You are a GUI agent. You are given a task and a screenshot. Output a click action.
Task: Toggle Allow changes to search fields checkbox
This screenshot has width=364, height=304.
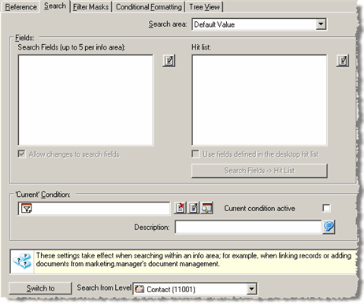(x=21, y=154)
